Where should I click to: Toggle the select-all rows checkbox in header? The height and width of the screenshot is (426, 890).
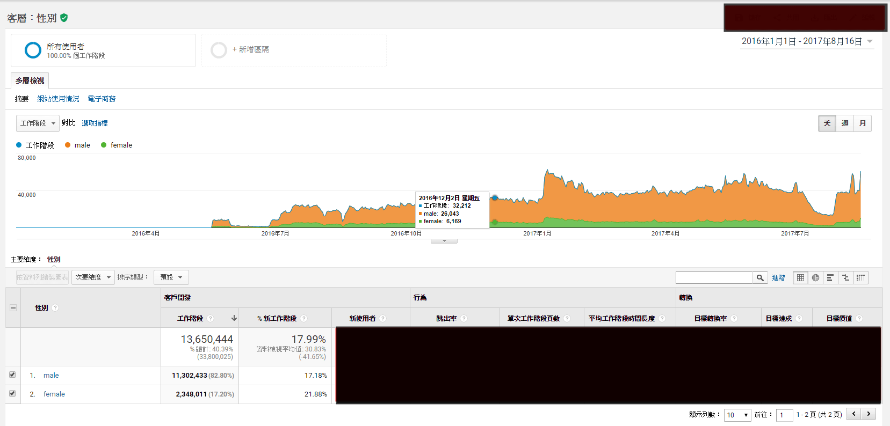(13, 308)
